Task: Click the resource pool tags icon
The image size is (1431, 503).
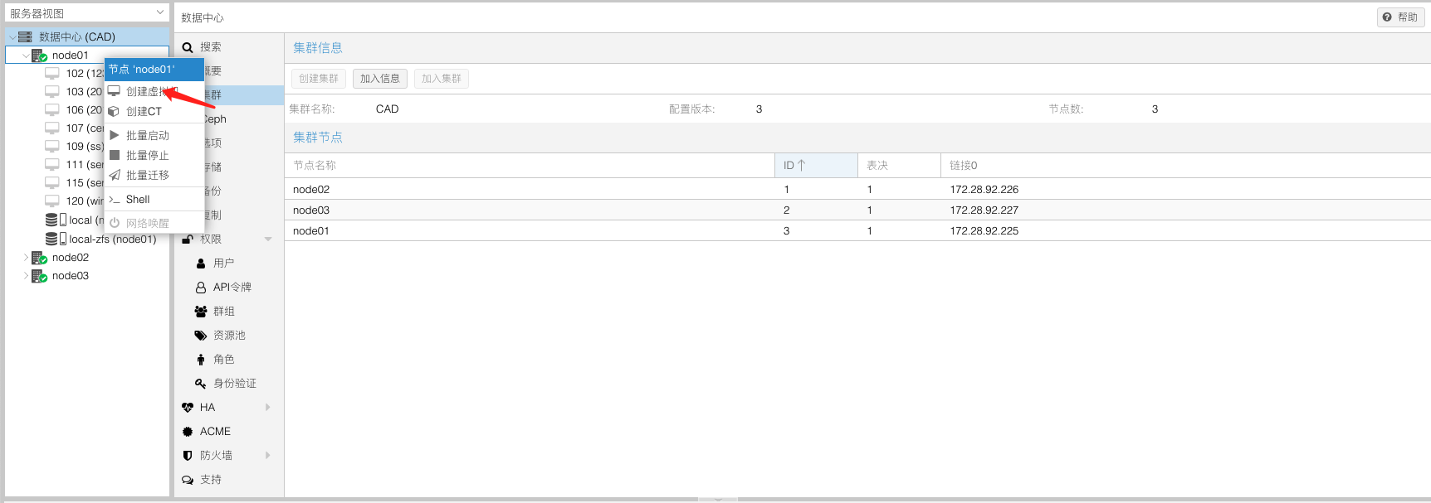Action: [x=201, y=336]
